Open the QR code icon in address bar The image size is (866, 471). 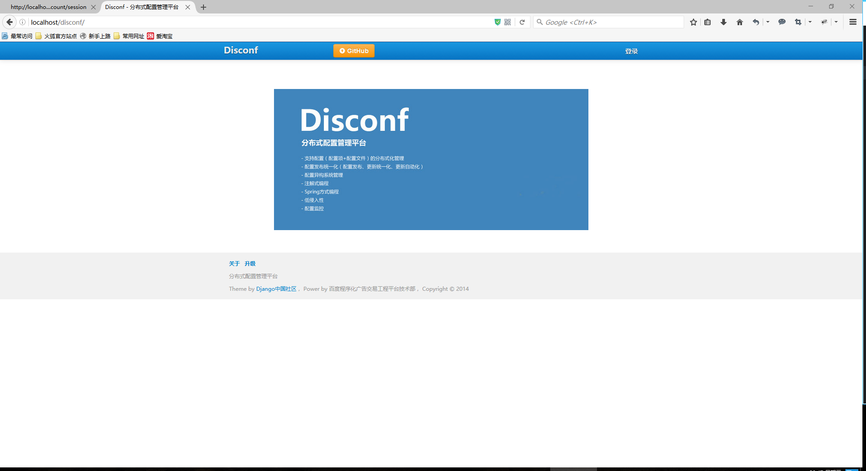point(508,22)
